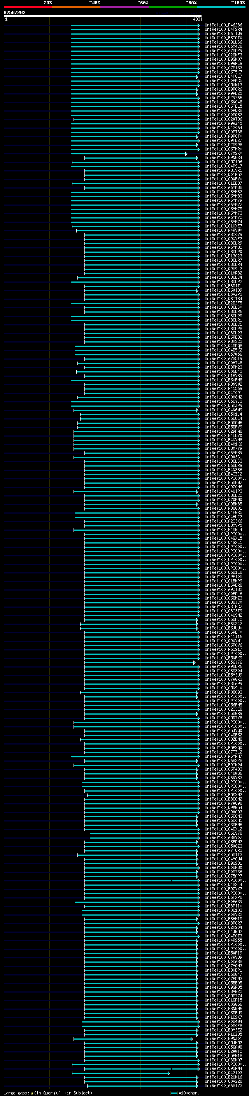Select subject label UniRef100_A9PBZ5
This screenshot has width=249, height=1096.
(223, 94)
